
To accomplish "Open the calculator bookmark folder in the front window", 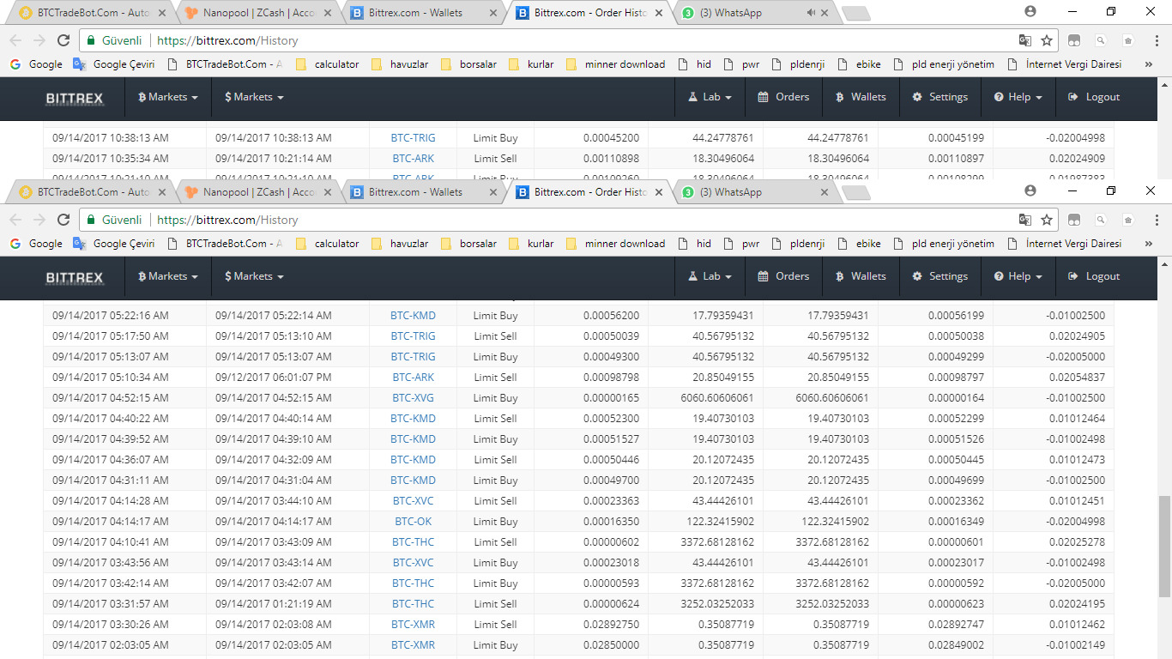I will (327, 244).
